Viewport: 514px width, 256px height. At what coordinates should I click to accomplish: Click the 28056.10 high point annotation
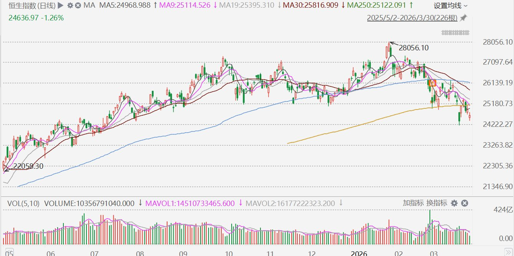(413, 48)
